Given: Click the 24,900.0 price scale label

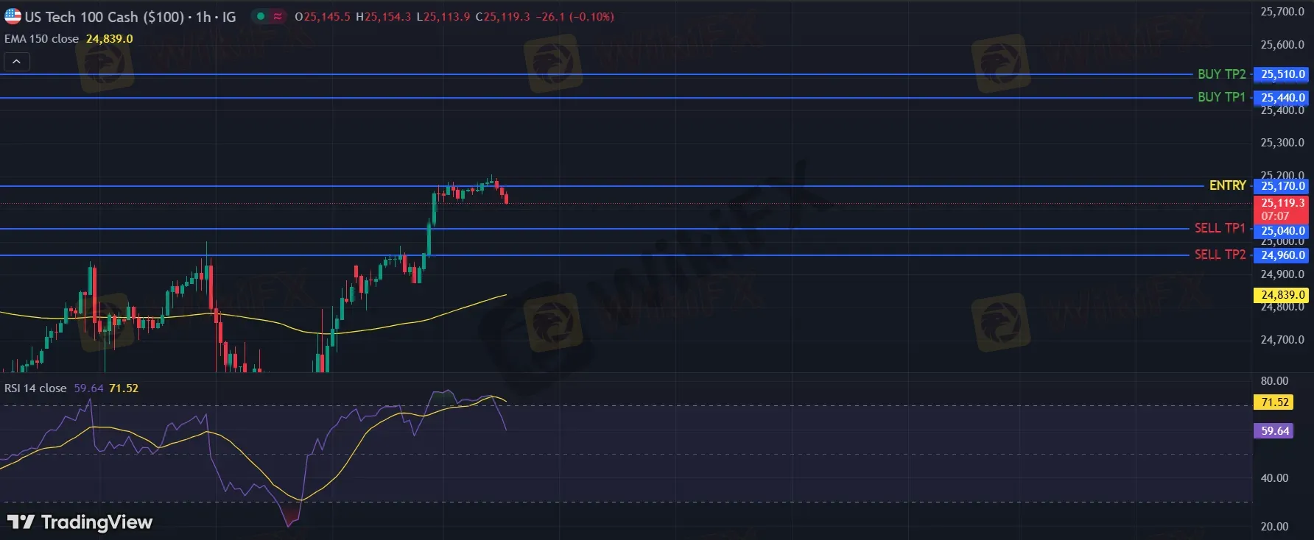Looking at the screenshot, I should (x=1282, y=274).
